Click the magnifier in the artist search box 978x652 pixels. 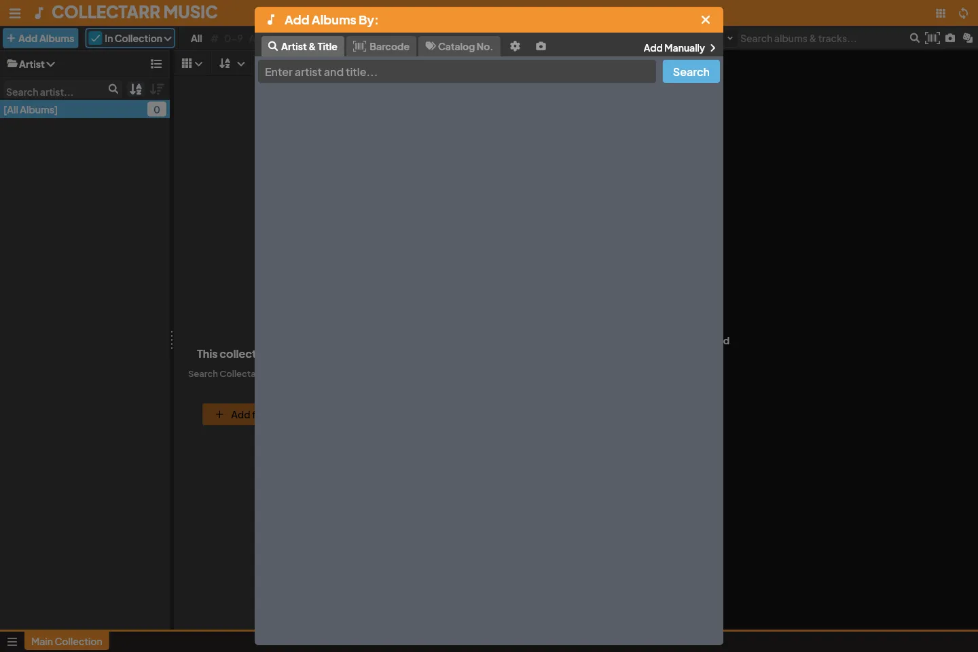113,89
